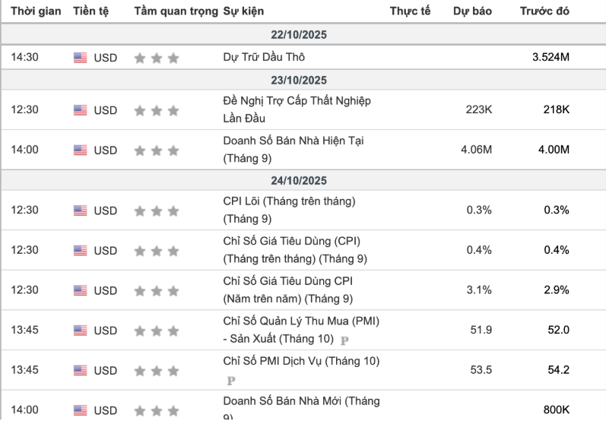This screenshot has height=424, width=606.
Task: Click the US flag beside Dự Trữ Dầu Thô
Action: coord(81,58)
